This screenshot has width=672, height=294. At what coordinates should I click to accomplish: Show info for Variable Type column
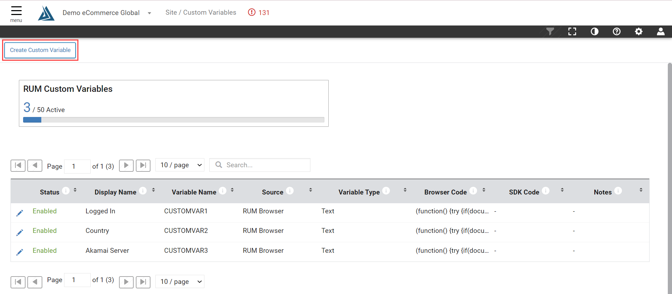point(386,191)
